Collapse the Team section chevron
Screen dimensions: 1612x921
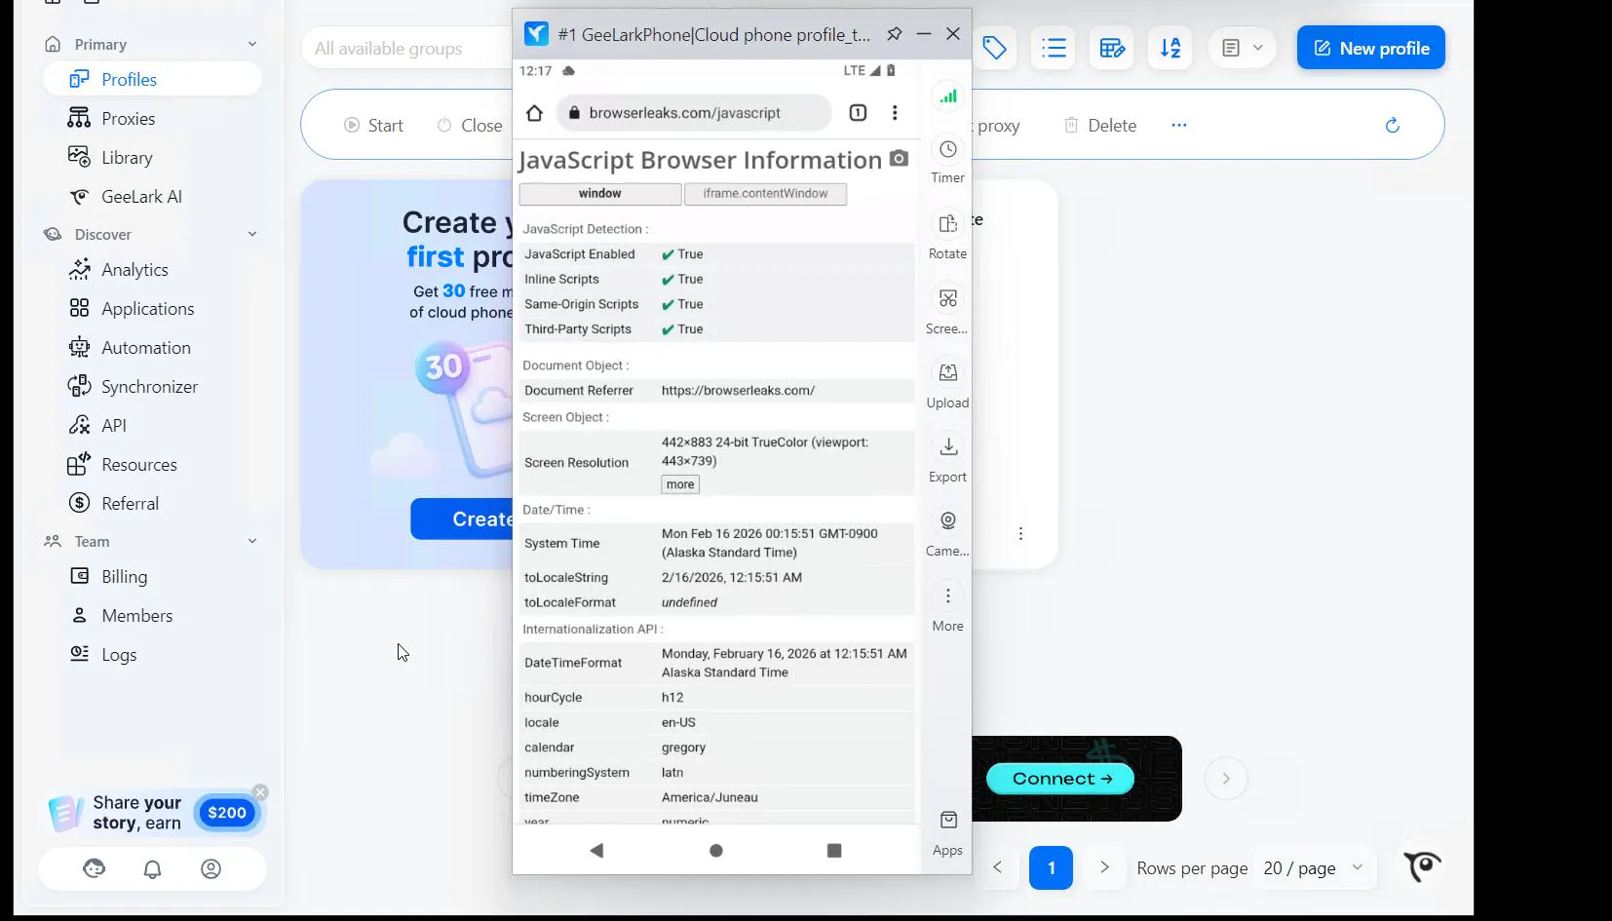coord(252,541)
